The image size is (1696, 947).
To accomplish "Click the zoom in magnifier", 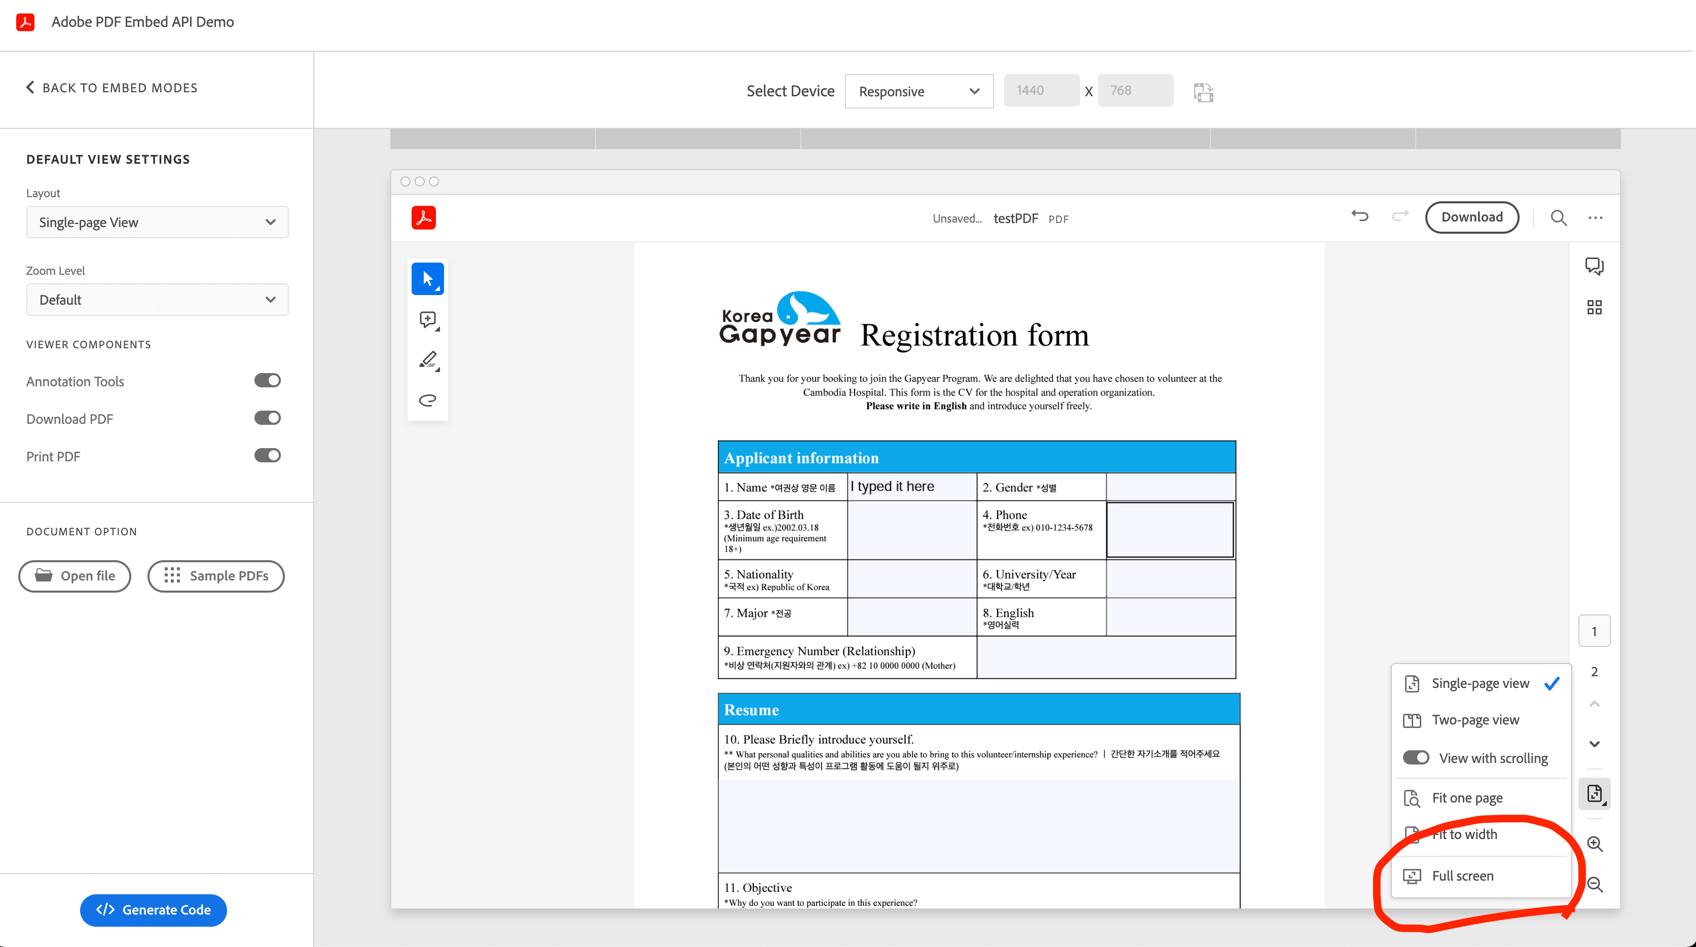I will point(1594,844).
